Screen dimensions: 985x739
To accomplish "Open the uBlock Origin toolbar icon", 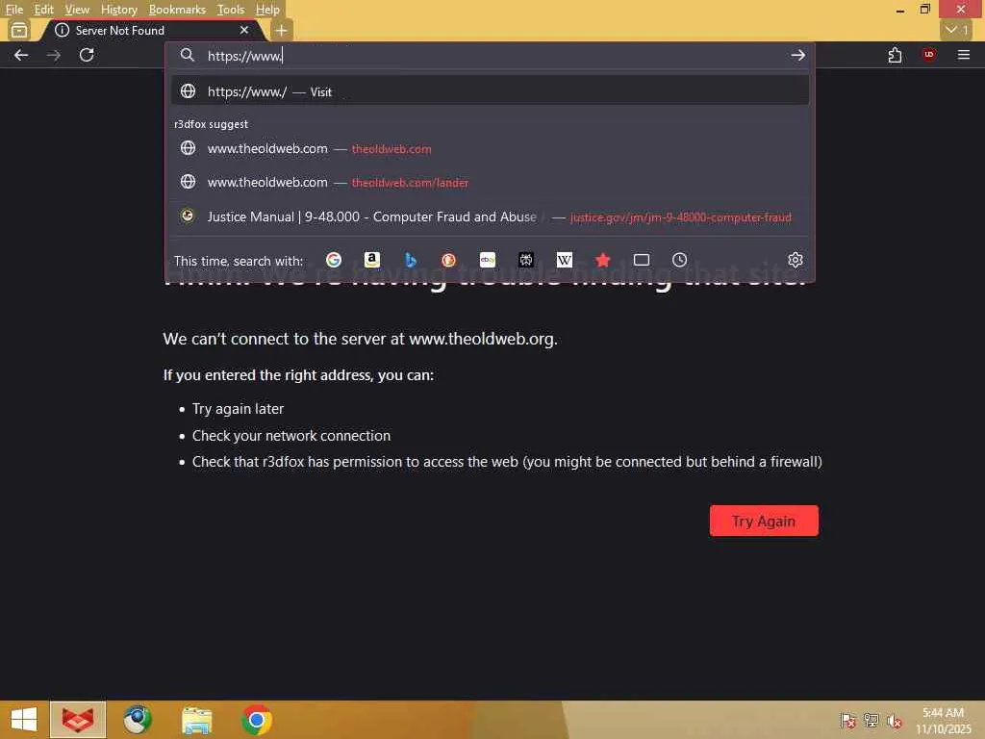I will pyautogui.click(x=929, y=55).
